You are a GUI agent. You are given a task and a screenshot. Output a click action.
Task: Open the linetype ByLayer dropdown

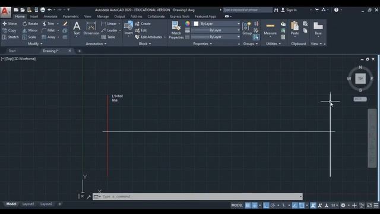point(215,37)
